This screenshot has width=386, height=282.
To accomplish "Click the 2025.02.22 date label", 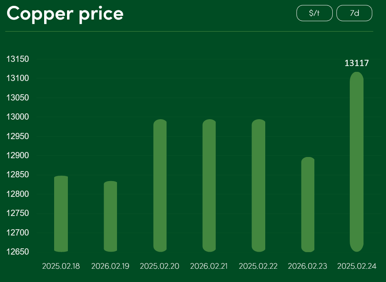I will 258,266.
